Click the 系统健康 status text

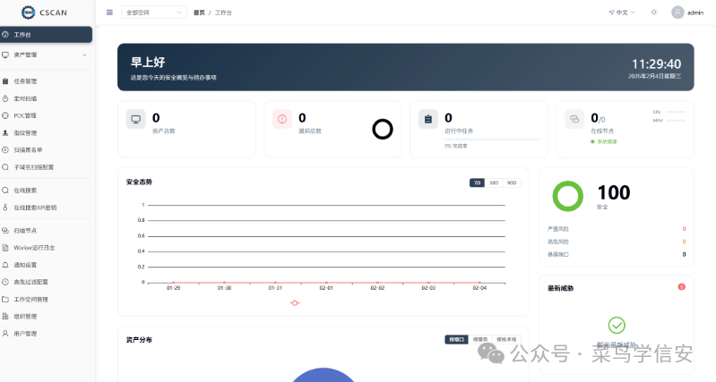tap(607, 141)
